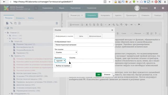Click the New weblink icon in resource tree toolbar
Screen dimensions: 168x95
pyautogui.click(x=11, y=23)
